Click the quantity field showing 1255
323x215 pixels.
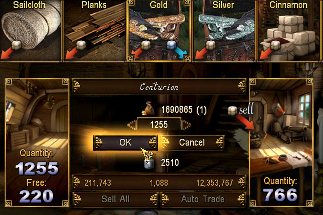[159, 125]
